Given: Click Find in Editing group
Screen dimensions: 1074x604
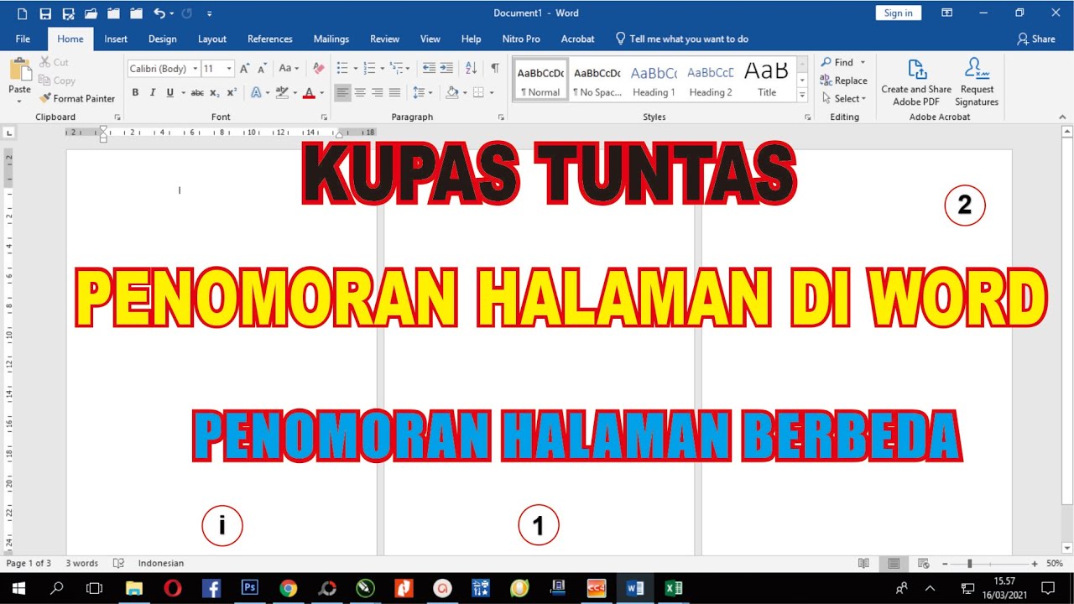Looking at the screenshot, I should [x=837, y=62].
